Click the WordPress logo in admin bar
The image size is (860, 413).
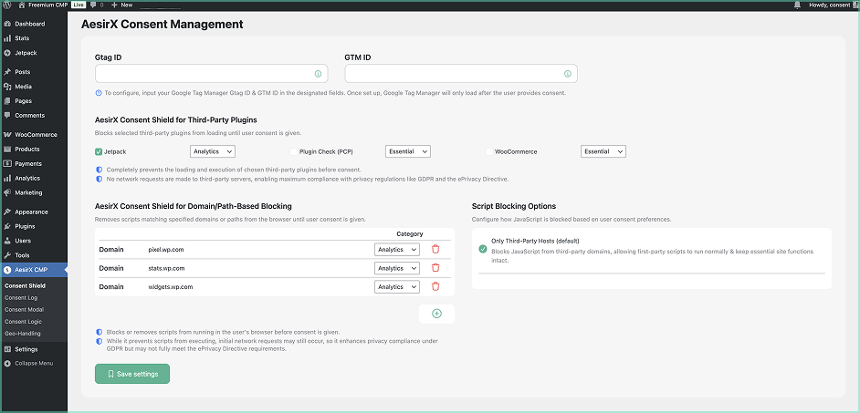(x=7, y=5)
